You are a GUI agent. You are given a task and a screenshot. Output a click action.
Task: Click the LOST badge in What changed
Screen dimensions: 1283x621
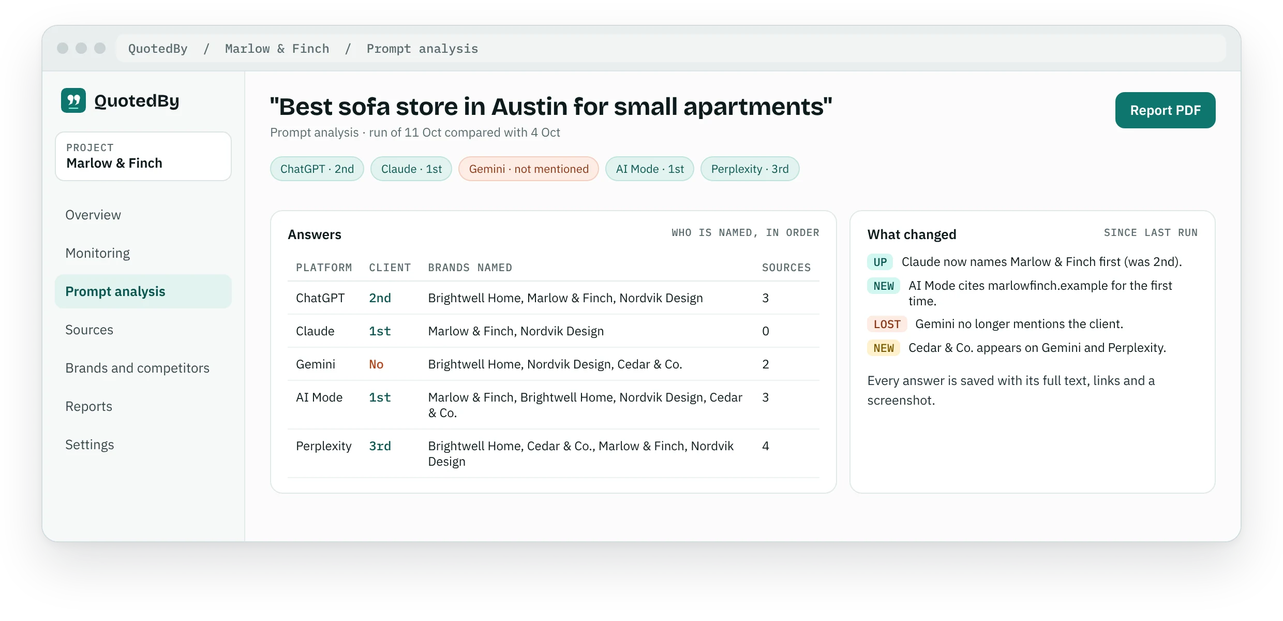887,324
